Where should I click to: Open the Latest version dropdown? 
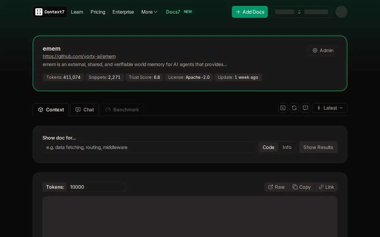[330, 108]
